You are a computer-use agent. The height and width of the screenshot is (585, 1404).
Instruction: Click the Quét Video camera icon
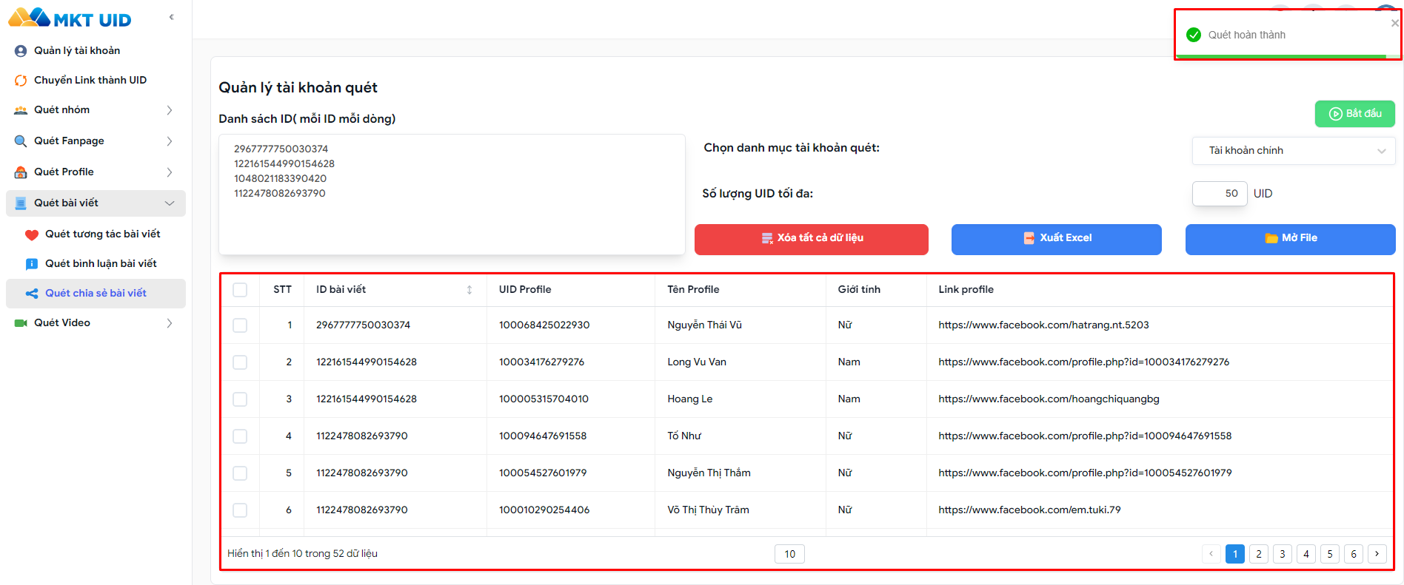click(21, 323)
